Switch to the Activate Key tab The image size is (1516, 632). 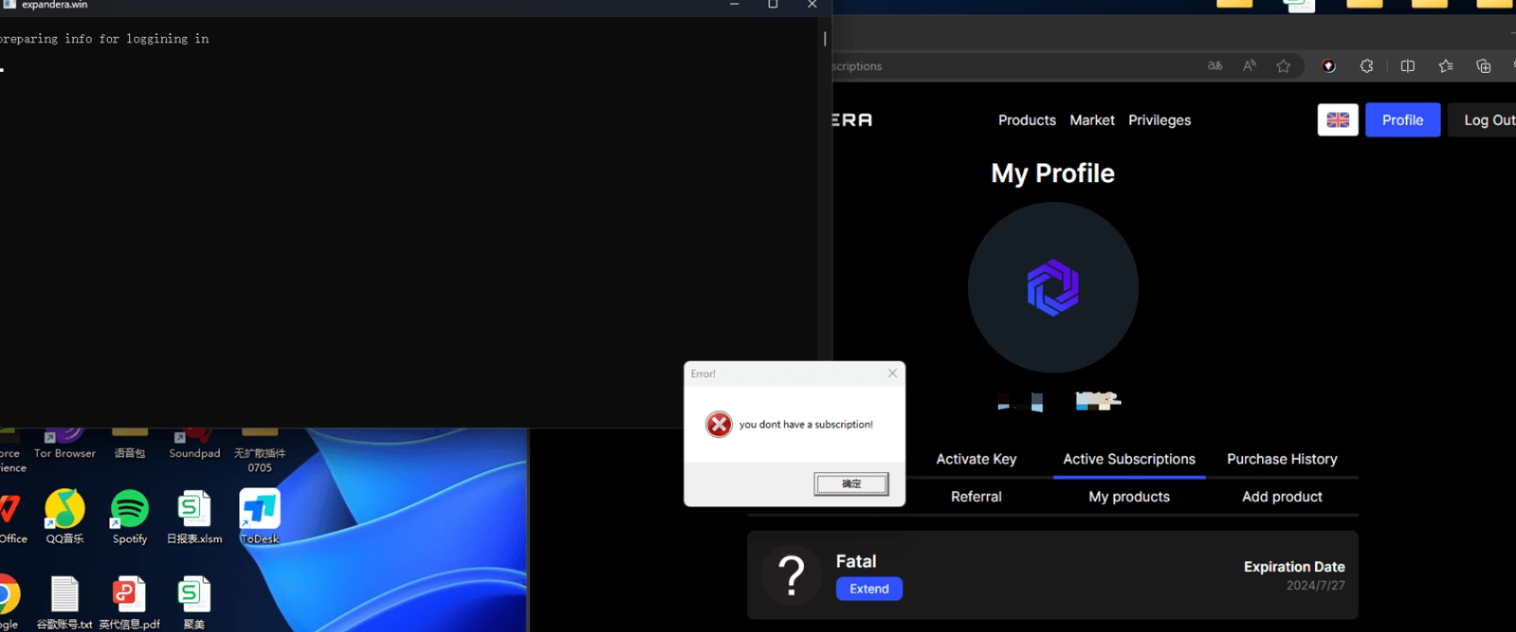tap(976, 459)
